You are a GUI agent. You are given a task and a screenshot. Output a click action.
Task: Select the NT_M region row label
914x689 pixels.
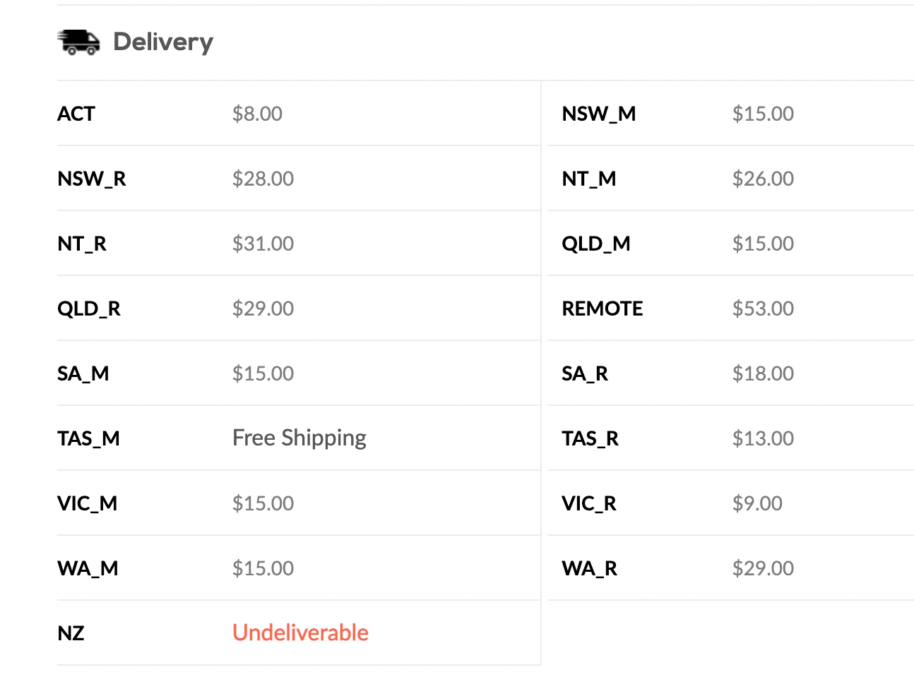(x=589, y=179)
